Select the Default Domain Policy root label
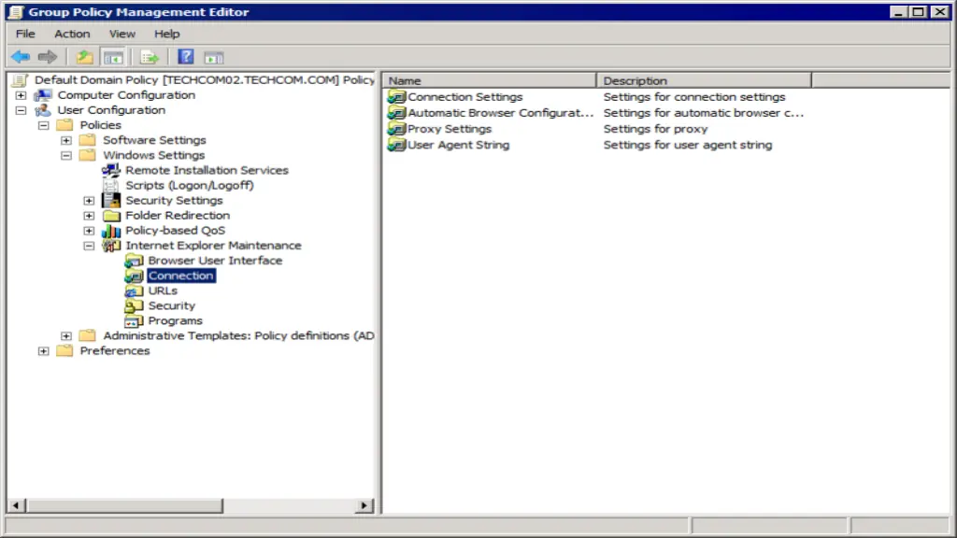 [x=205, y=80]
